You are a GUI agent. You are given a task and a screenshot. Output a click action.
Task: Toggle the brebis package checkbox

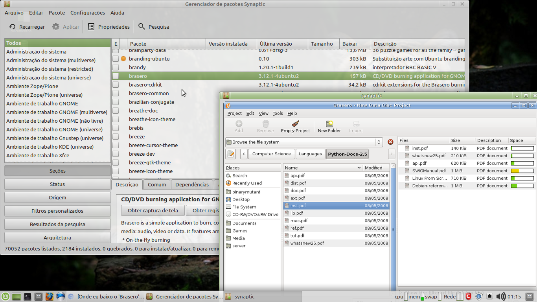pyautogui.click(x=116, y=128)
